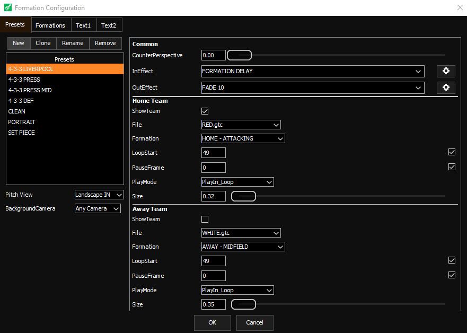Select the SET PIECE preset

(65, 133)
